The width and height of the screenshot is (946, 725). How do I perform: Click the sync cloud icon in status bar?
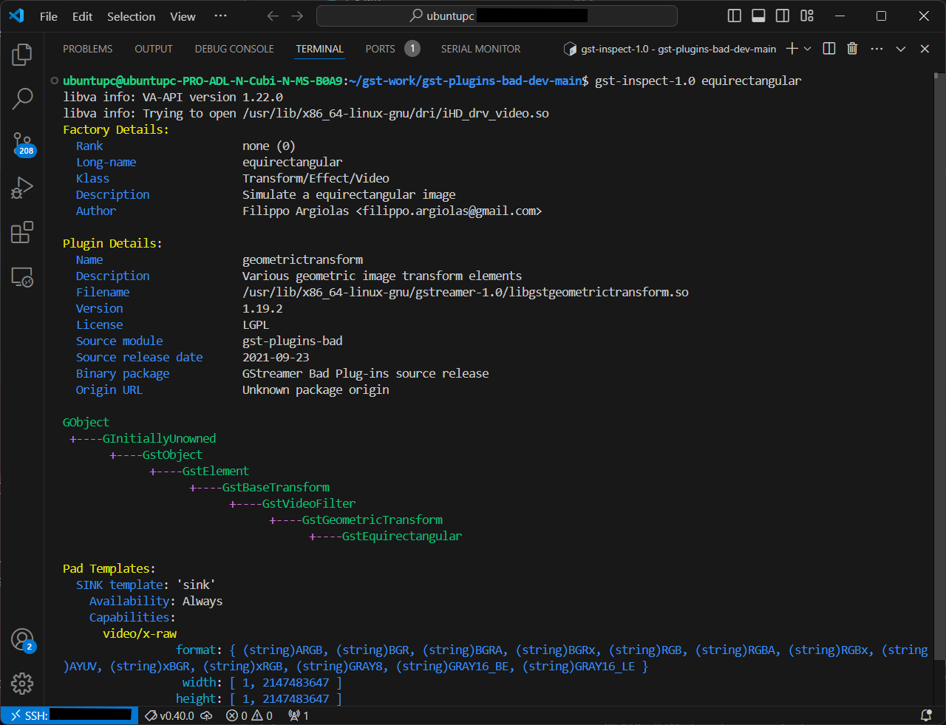(207, 715)
